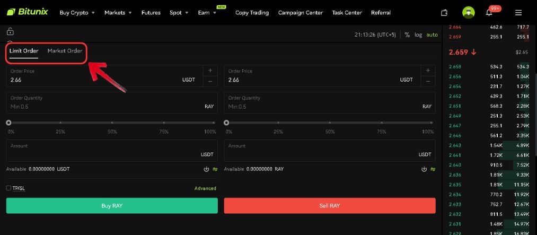Select the Limit Order tab
The width and height of the screenshot is (537, 235).
24,51
